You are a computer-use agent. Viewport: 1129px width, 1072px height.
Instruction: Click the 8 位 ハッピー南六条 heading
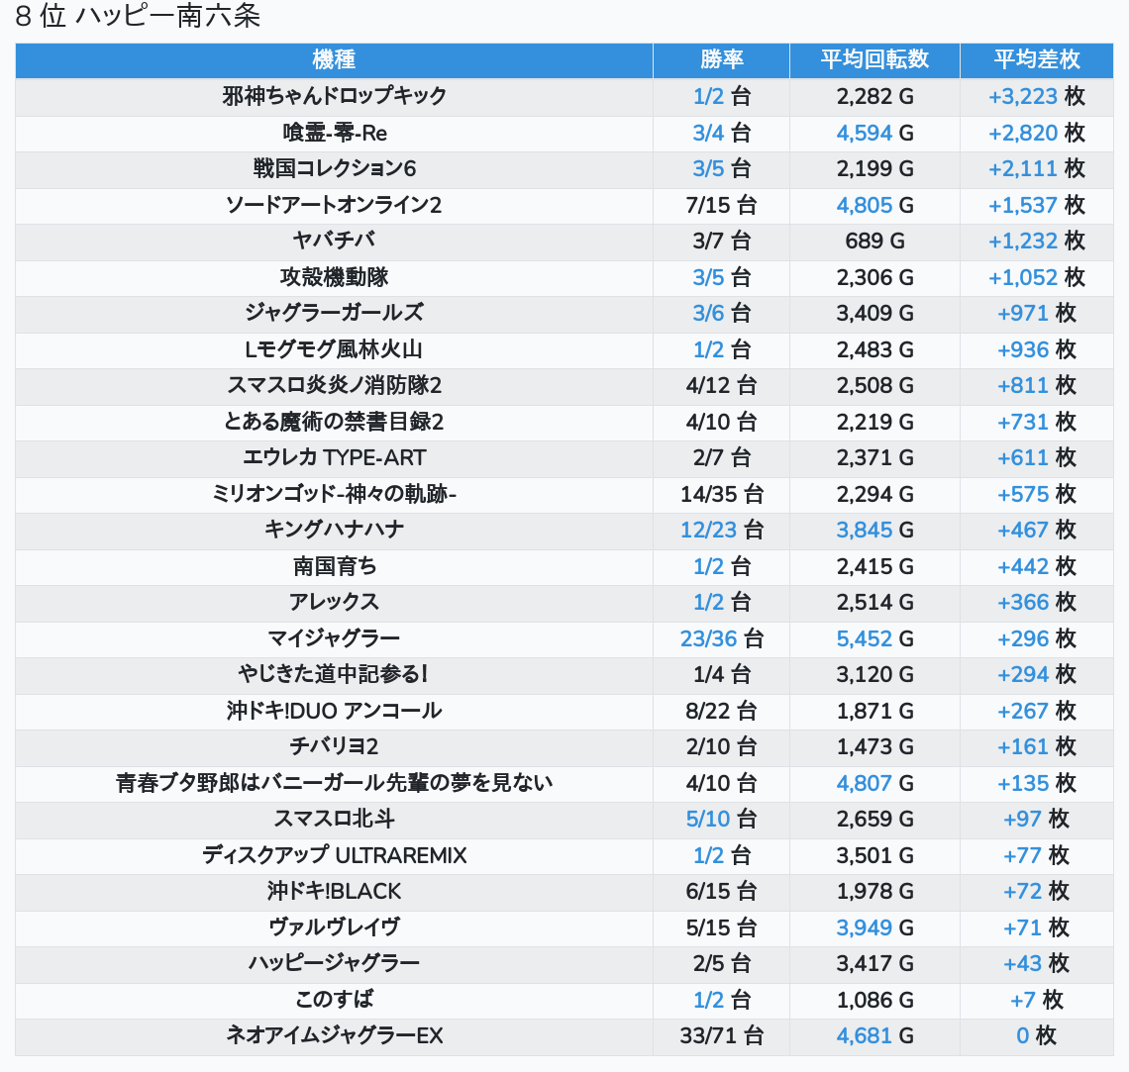138,16
